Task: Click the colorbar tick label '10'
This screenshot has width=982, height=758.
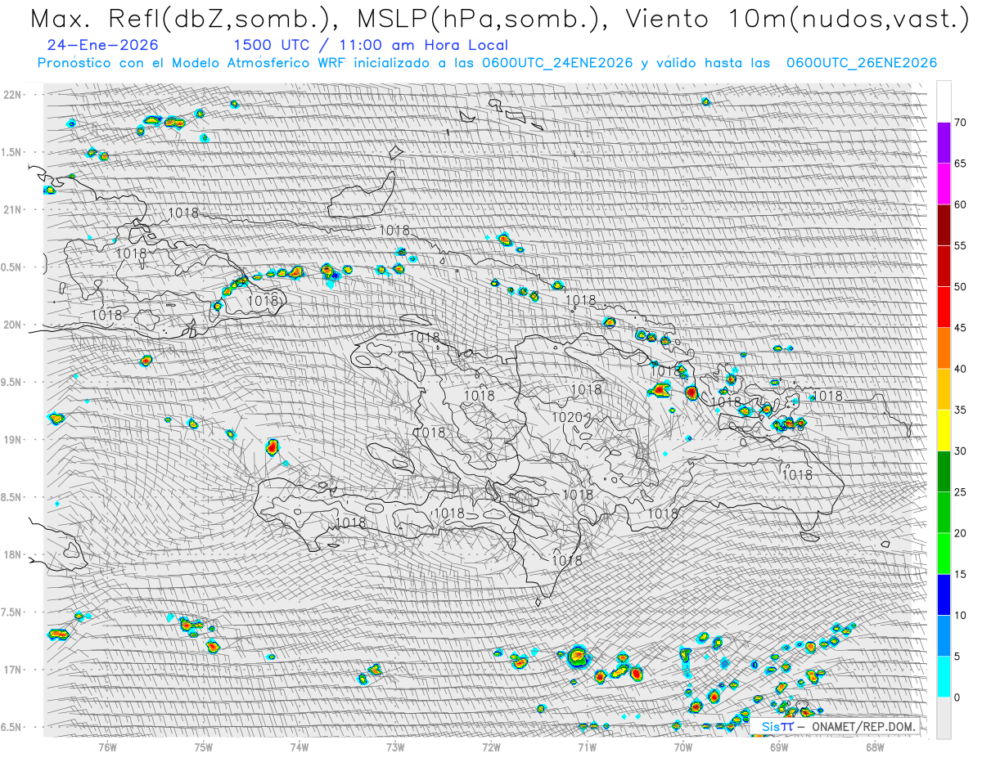Action: [961, 615]
